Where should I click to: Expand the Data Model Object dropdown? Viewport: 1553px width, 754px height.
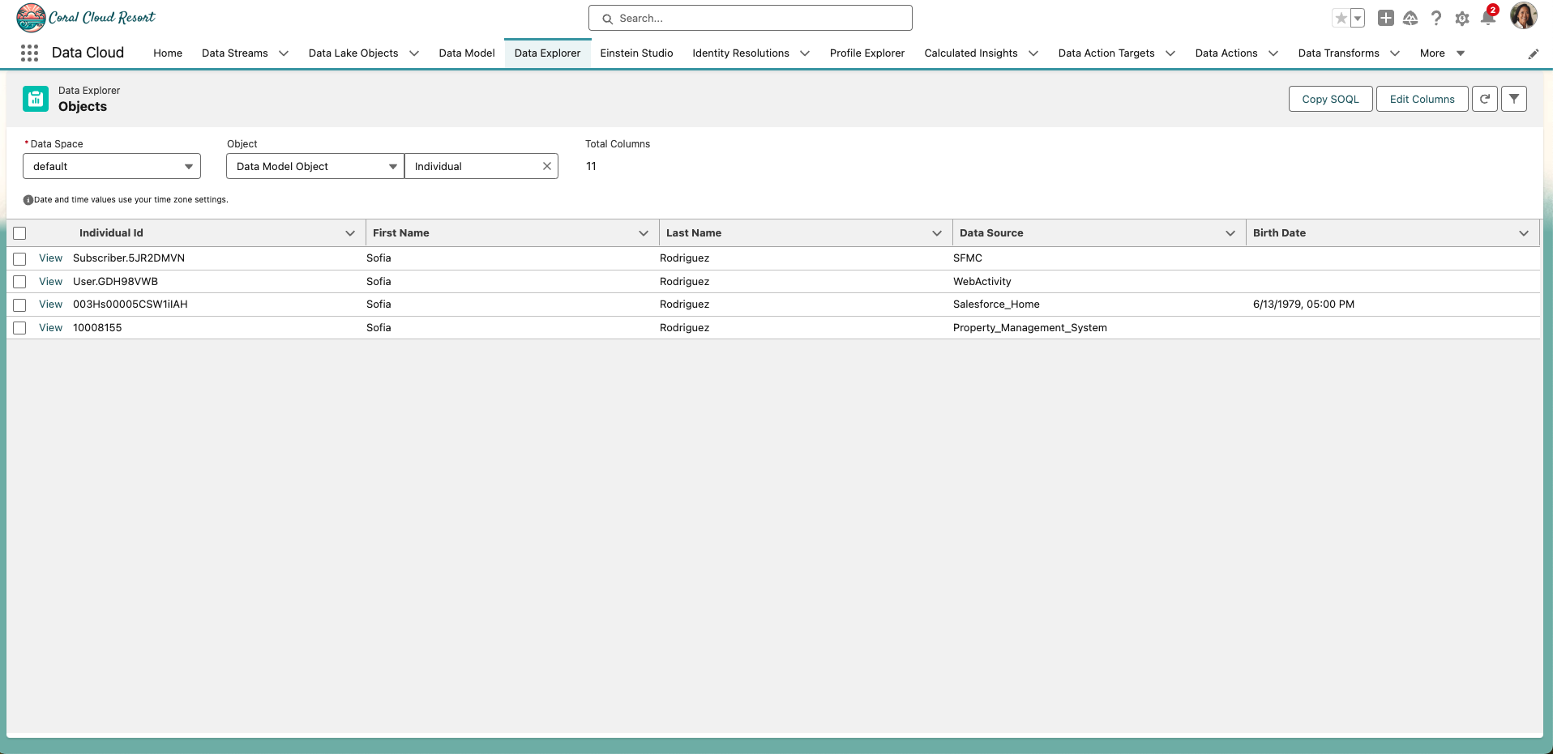[314, 166]
